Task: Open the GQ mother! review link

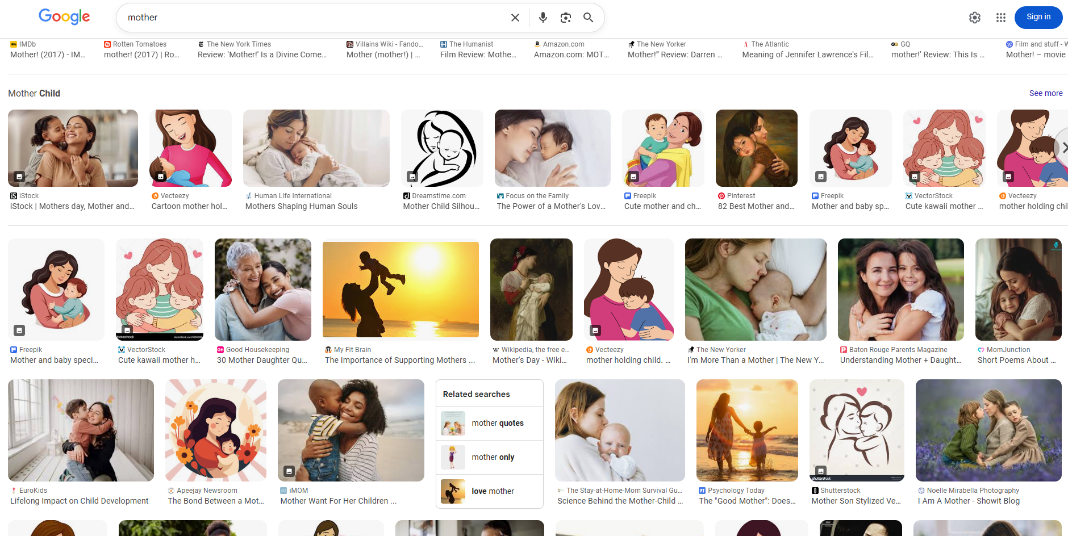Action: [x=938, y=55]
